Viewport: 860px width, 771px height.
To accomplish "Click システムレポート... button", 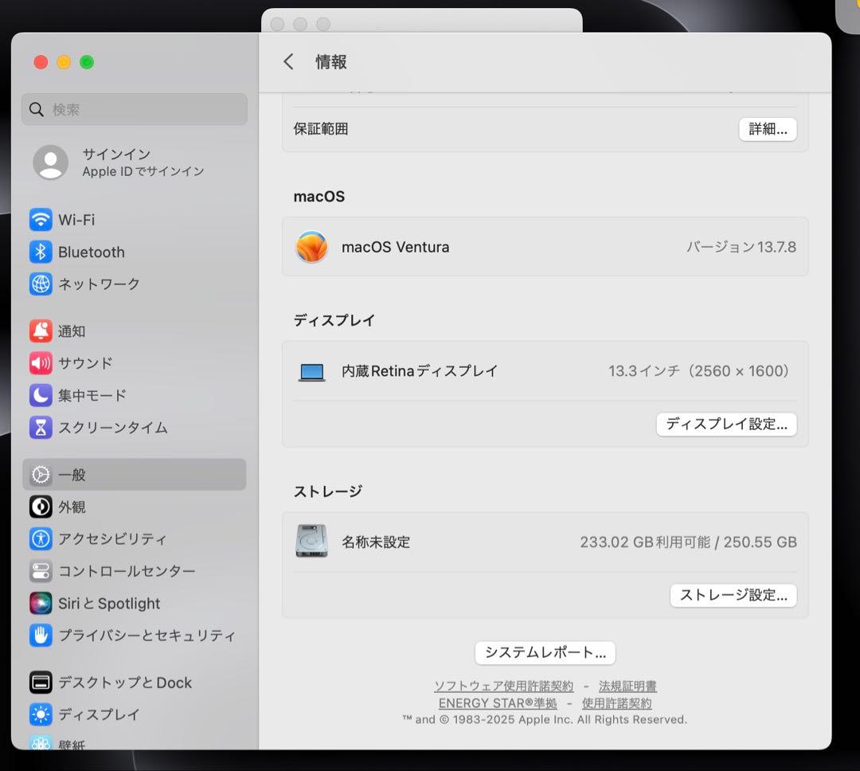I will (545, 652).
